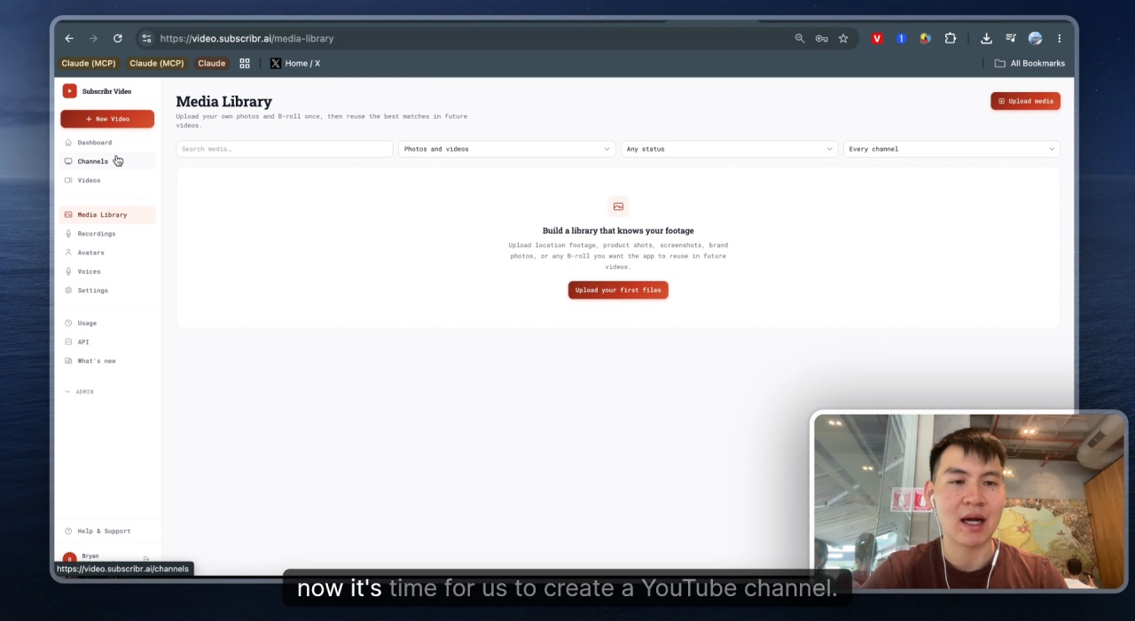Go back with browser back arrow
This screenshot has width=1135, height=621.
69,39
